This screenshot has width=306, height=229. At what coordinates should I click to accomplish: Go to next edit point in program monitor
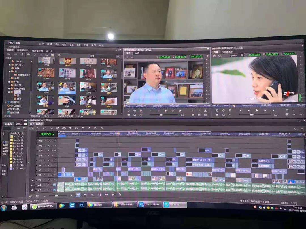273,111
